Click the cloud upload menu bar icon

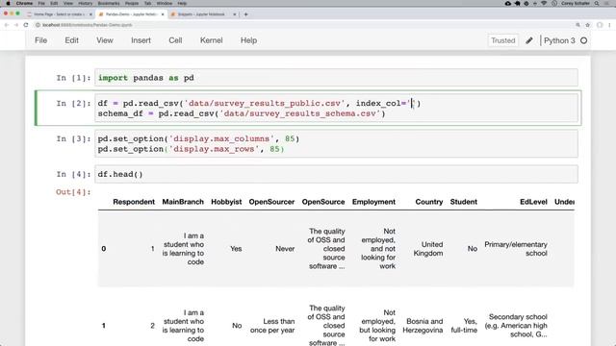tap(508, 3)
